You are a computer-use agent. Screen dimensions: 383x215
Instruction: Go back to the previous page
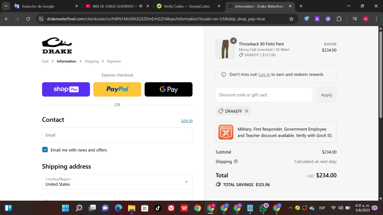[7, 19]
